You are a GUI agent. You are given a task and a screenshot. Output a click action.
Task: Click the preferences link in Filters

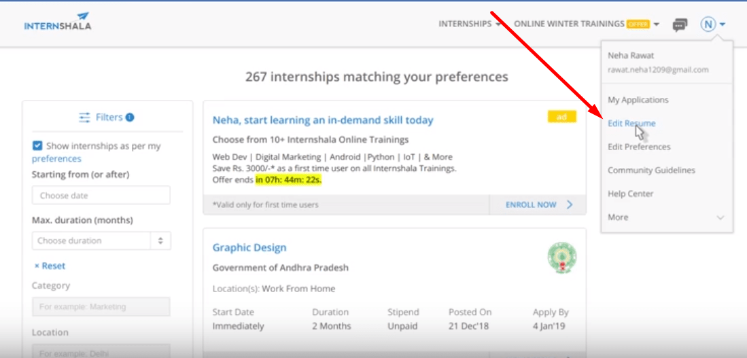click(56, 159)
